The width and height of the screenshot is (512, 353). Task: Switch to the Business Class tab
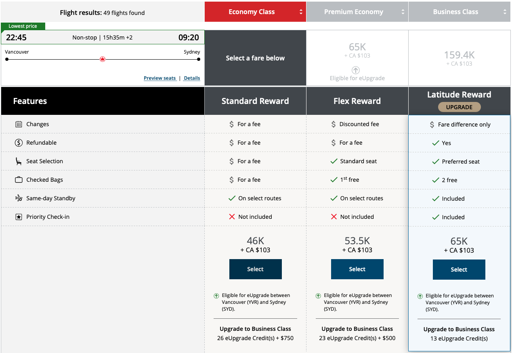coord(455,12)
